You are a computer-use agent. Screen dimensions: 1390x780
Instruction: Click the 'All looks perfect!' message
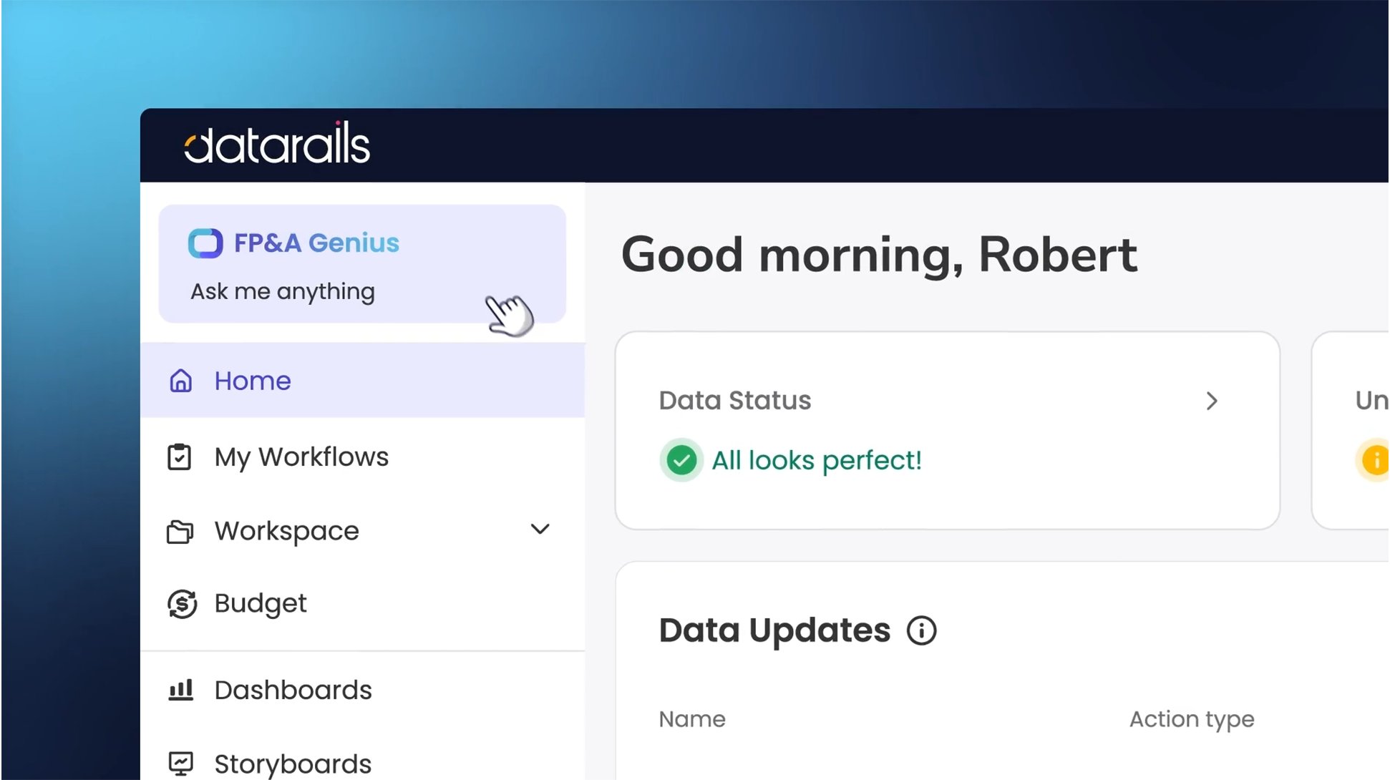click(x=817, y=460)
